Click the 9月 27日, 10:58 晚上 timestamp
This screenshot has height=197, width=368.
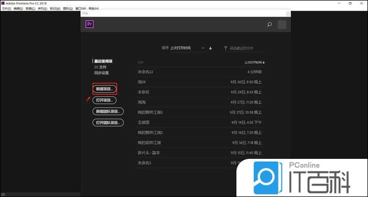tap(246, 112)
